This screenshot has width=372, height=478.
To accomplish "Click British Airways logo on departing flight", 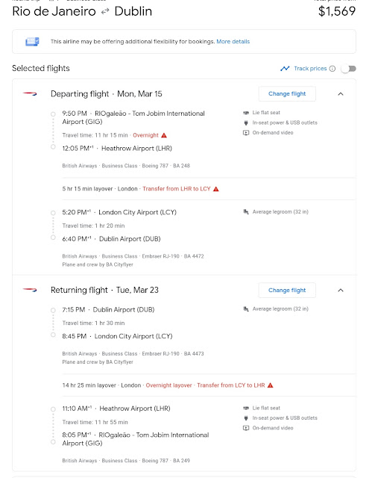I will click(x=30, y=94).
